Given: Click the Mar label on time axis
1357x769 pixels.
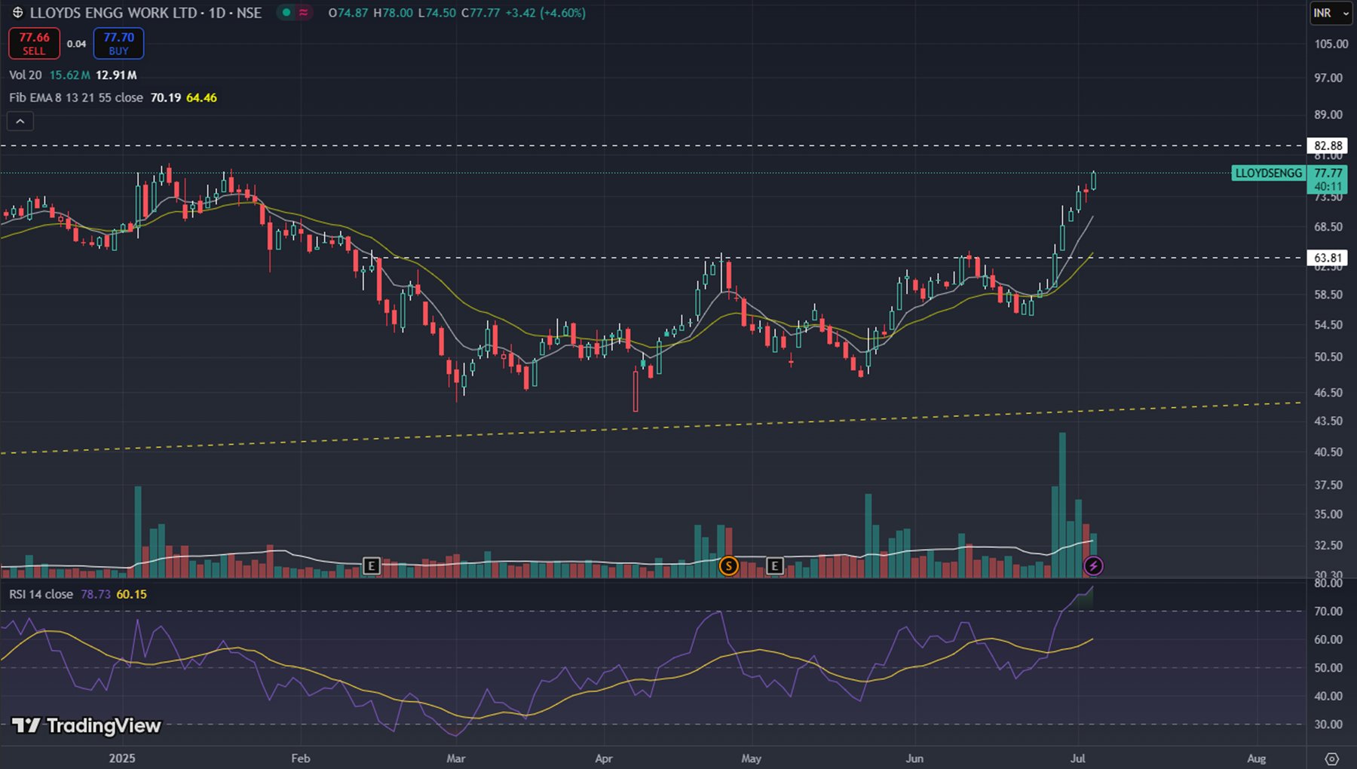Looking at the screenshot, I should [456, 758].
